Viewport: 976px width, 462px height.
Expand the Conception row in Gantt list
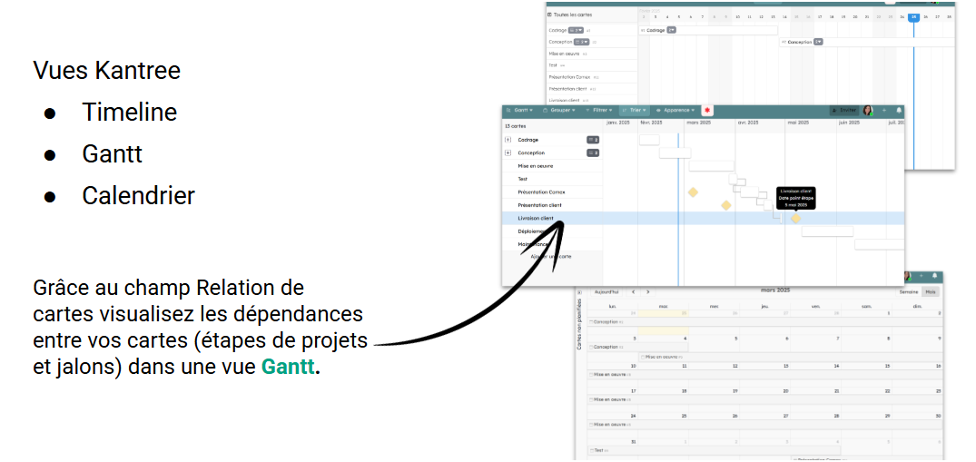tap(508, 153)
